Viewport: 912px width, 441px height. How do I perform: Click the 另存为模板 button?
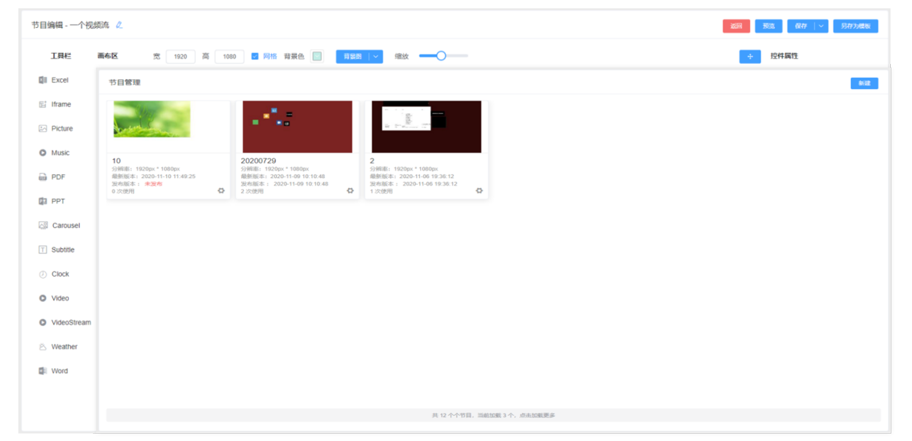[x=855, y=26]
